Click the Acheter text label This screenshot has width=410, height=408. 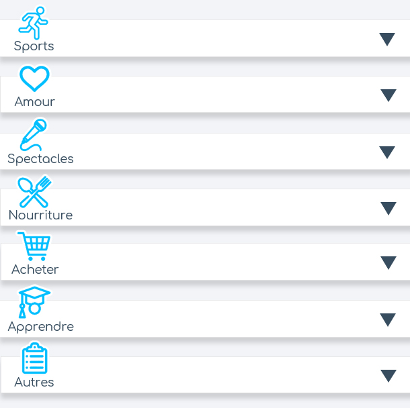tap(35, 270)
